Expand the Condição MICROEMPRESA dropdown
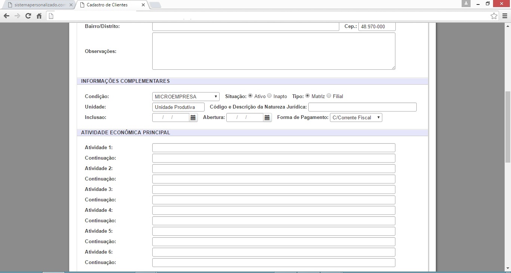The image size is (511, 273). coord(186,97)
